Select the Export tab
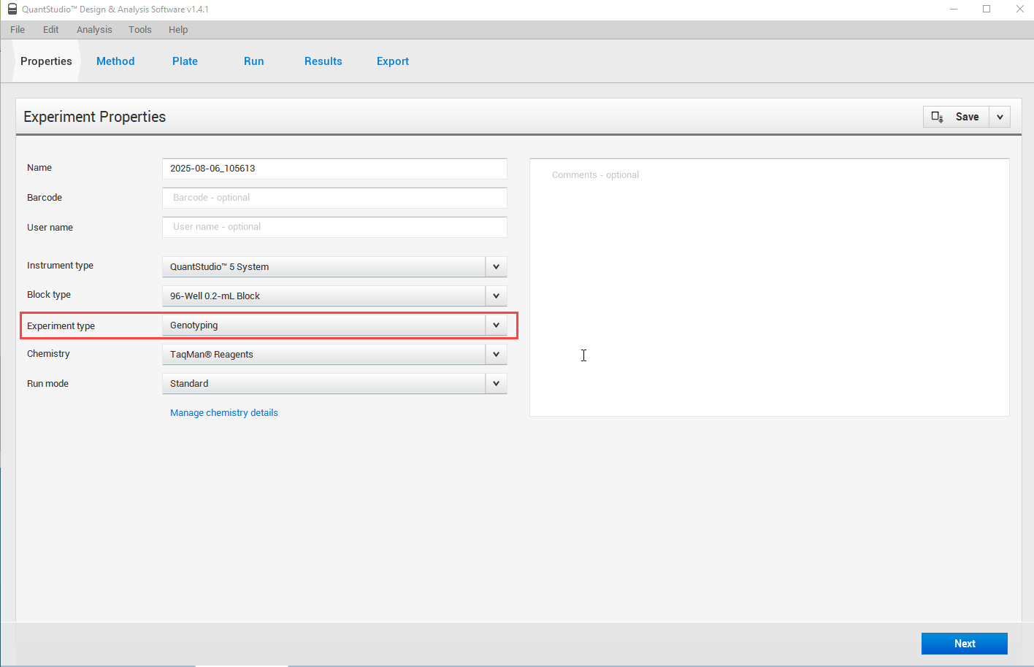1034x667 pixels. (392, 61)
